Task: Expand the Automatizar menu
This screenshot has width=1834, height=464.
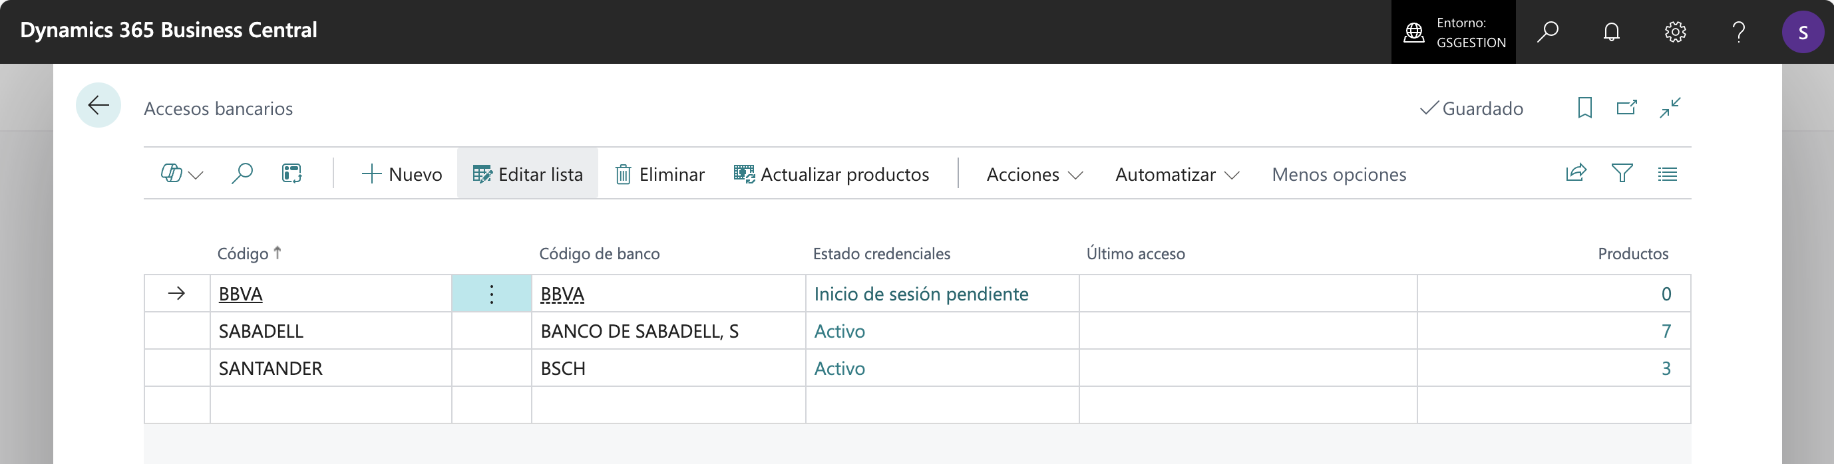Action: click(x=1178, y=174)
